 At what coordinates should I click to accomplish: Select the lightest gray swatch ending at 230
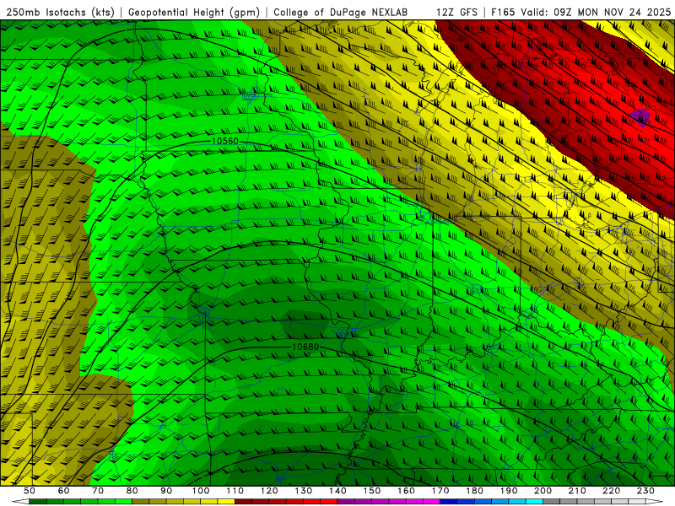[x=637, y=501]
